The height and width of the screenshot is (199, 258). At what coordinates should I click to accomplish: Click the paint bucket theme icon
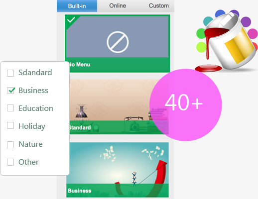point(227,41)
